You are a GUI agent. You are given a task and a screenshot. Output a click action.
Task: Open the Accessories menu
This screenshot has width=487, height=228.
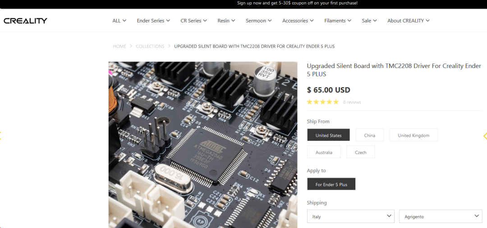pyautogui.click(x=298, y=21)
